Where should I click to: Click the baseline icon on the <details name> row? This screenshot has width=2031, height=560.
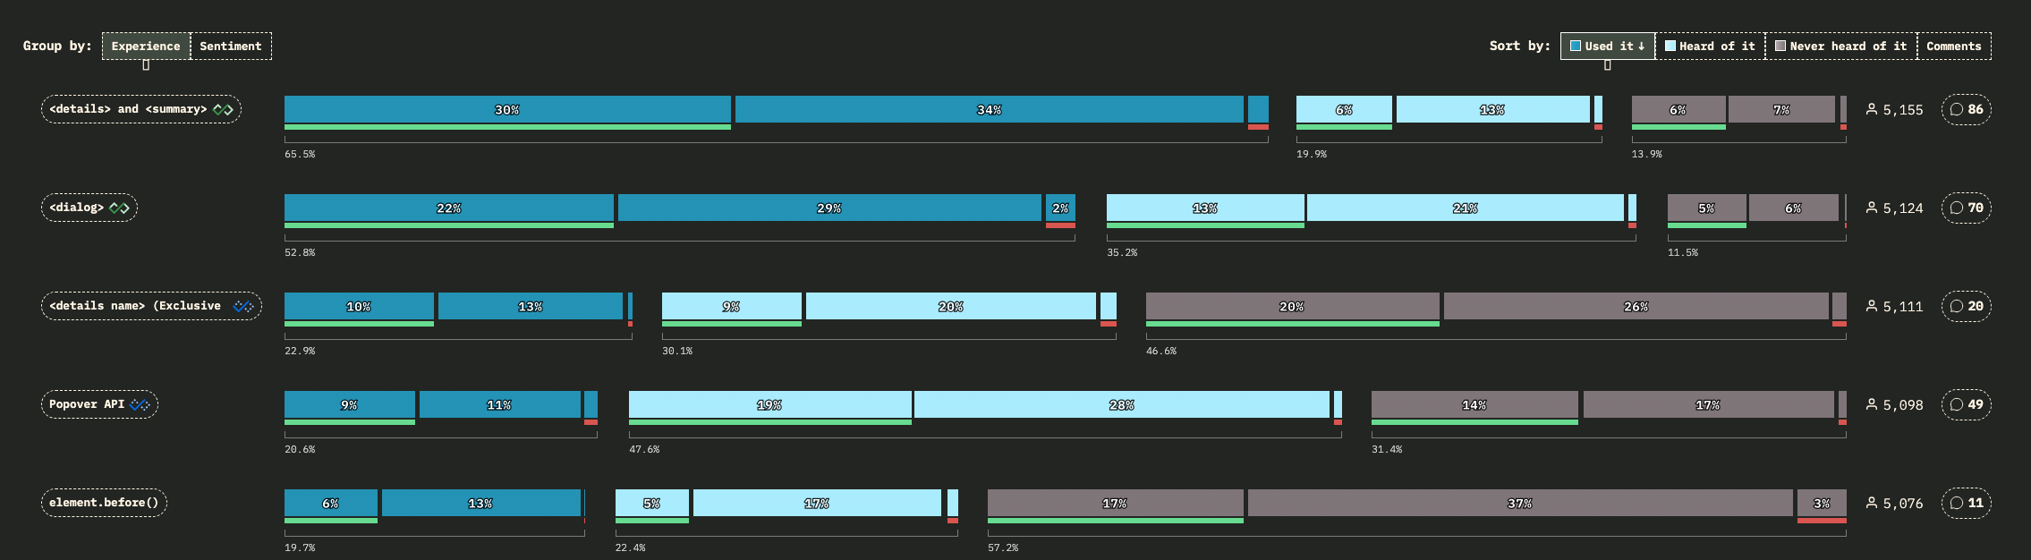243,307
